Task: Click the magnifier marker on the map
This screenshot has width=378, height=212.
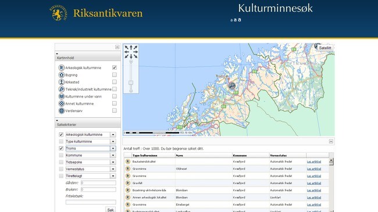Action: 232,85
